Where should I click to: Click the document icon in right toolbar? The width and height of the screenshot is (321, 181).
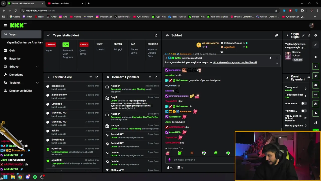coord(316,76)
